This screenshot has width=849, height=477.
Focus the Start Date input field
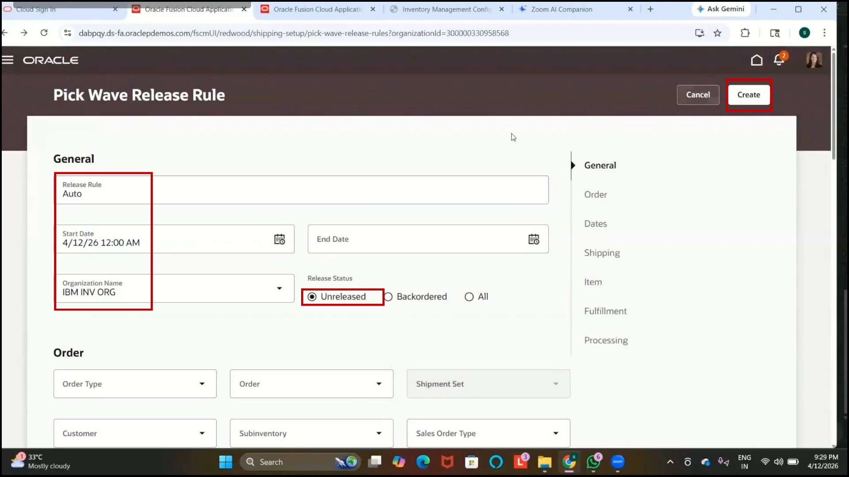(174, 239)
